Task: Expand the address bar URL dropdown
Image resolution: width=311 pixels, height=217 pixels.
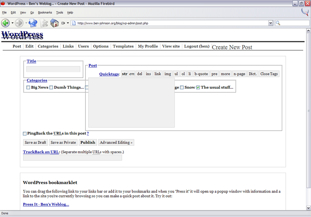Action: coord(271,23)
